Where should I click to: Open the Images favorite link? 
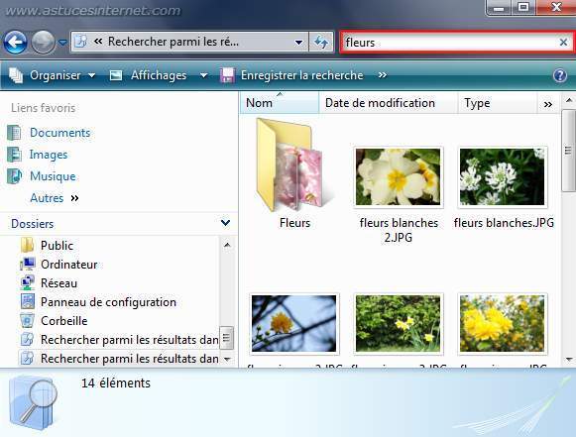pos(49,155)
